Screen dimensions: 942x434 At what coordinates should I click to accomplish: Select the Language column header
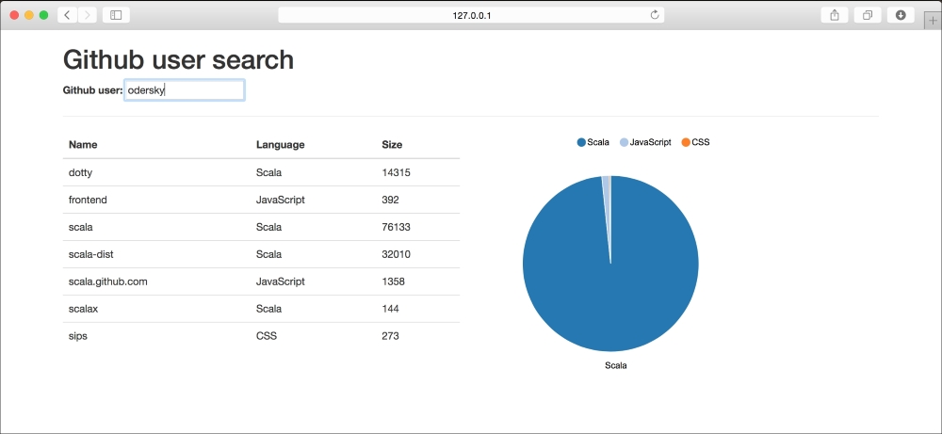click(280, 145)
